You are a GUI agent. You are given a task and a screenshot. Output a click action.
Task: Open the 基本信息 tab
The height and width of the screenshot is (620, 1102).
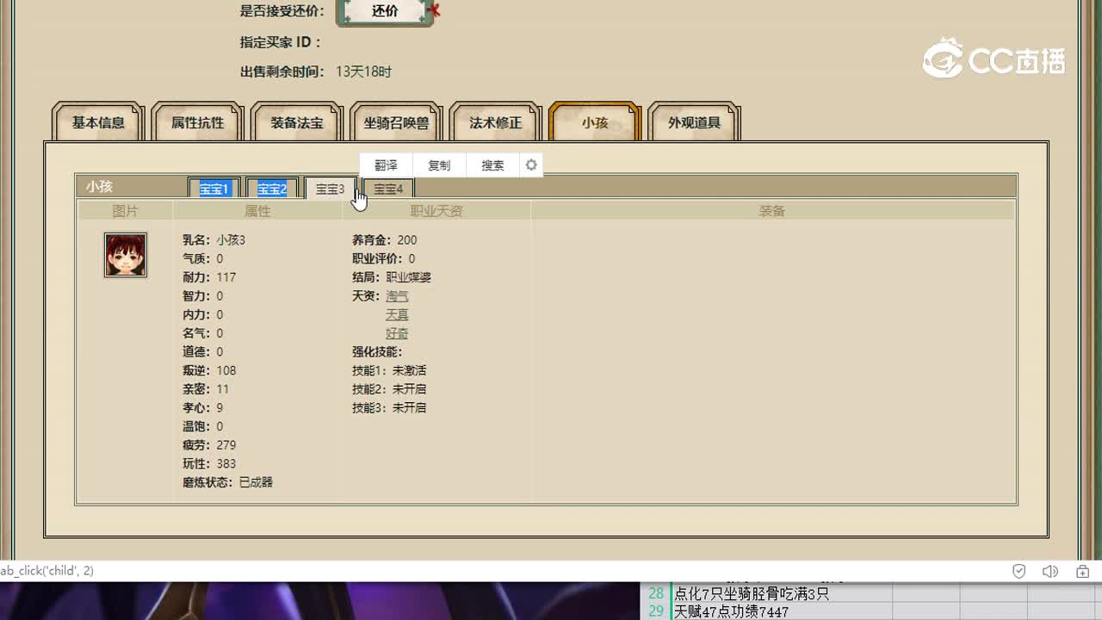click(x=98, y=122)
